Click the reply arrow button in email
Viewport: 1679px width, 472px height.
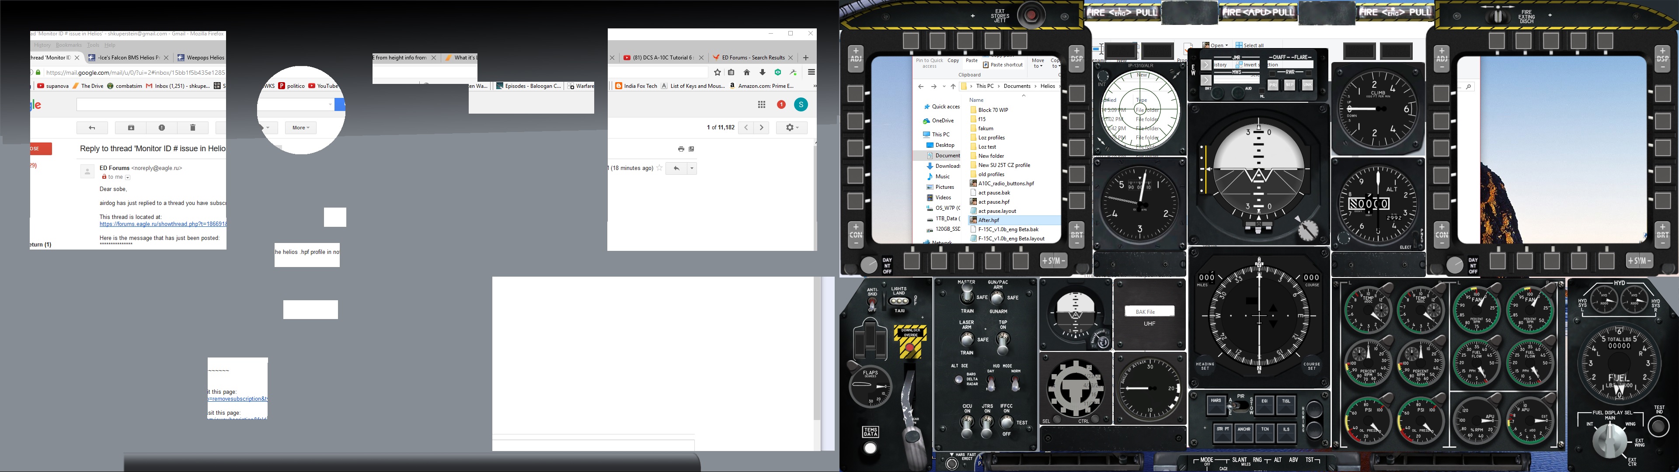coord(676,168)
